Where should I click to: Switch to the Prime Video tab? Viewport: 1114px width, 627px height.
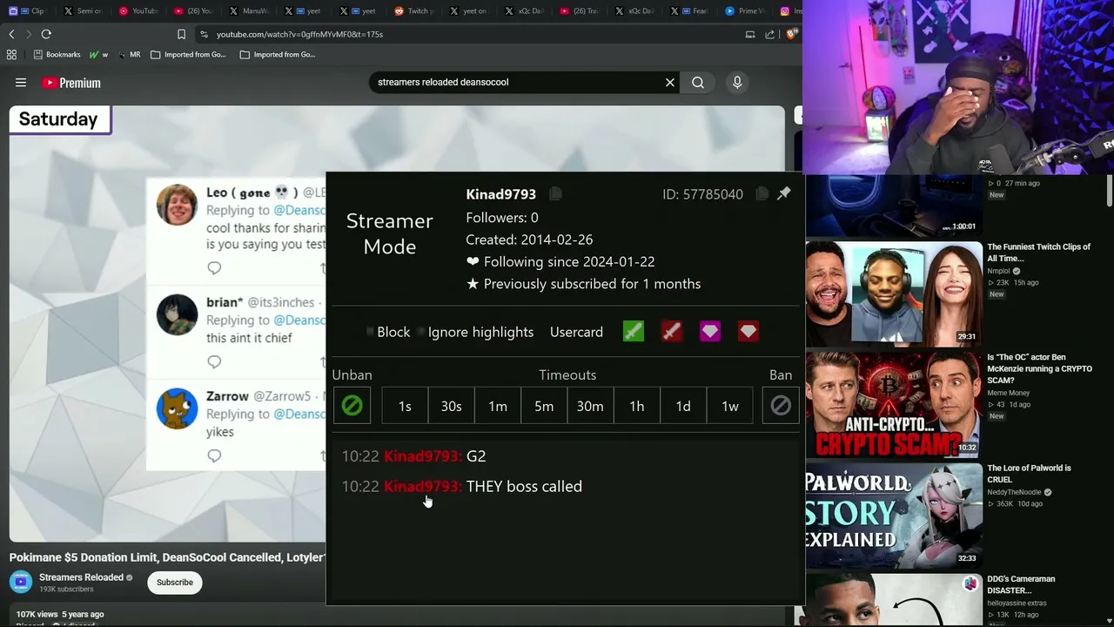tap(746, 11)
